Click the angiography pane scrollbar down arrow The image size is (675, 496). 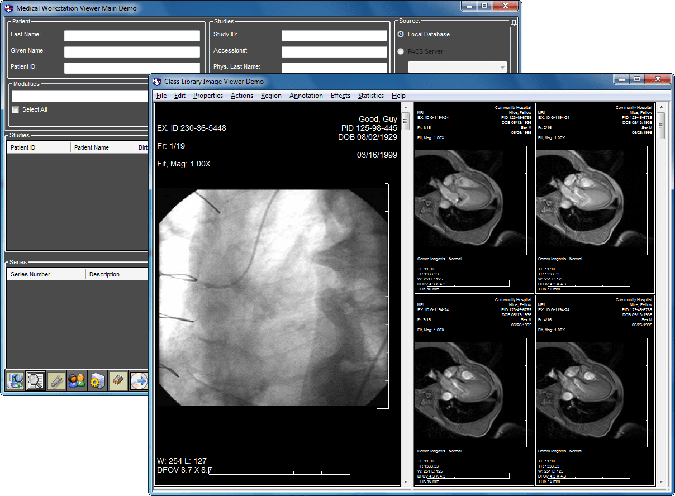pos(405,481)
